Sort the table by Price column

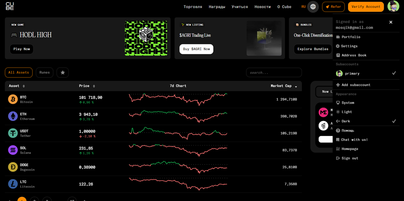click(x=87, y=86)
